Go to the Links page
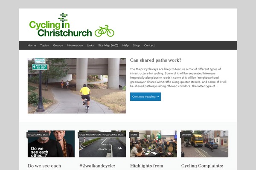 coord(90,45)
